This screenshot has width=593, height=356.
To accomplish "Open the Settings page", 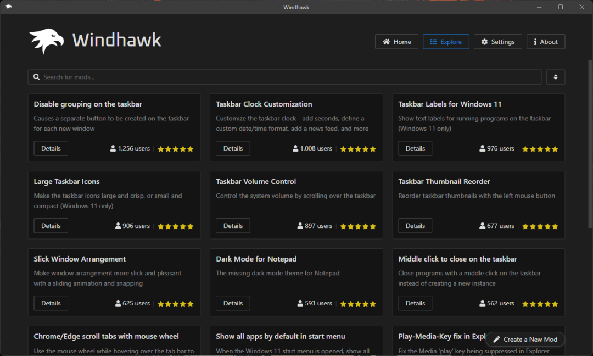I will pos(497,42).
